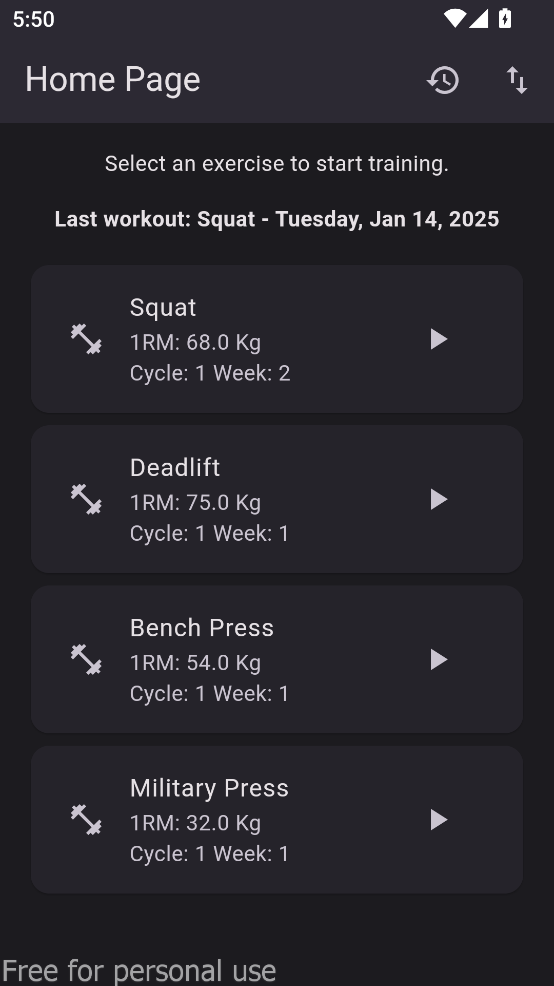The height and width of the screenshot is (986, 554).
Task: Start the Deadlift workout play button
Action: click(439, 500)
